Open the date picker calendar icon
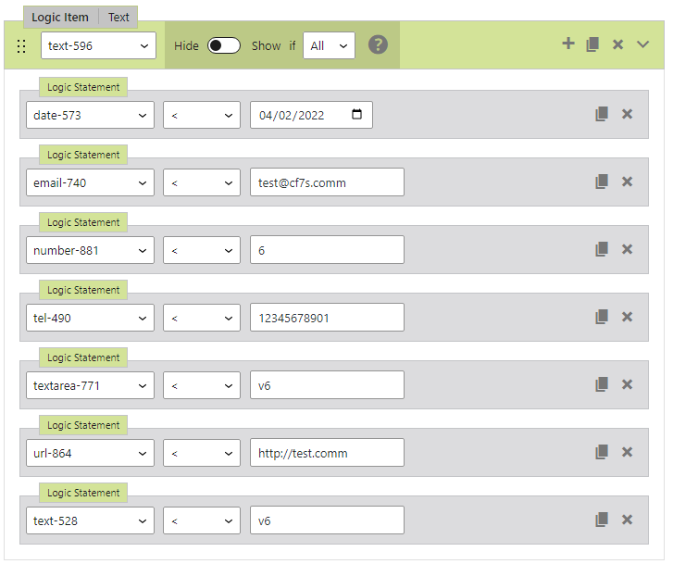 coord(357,115)
